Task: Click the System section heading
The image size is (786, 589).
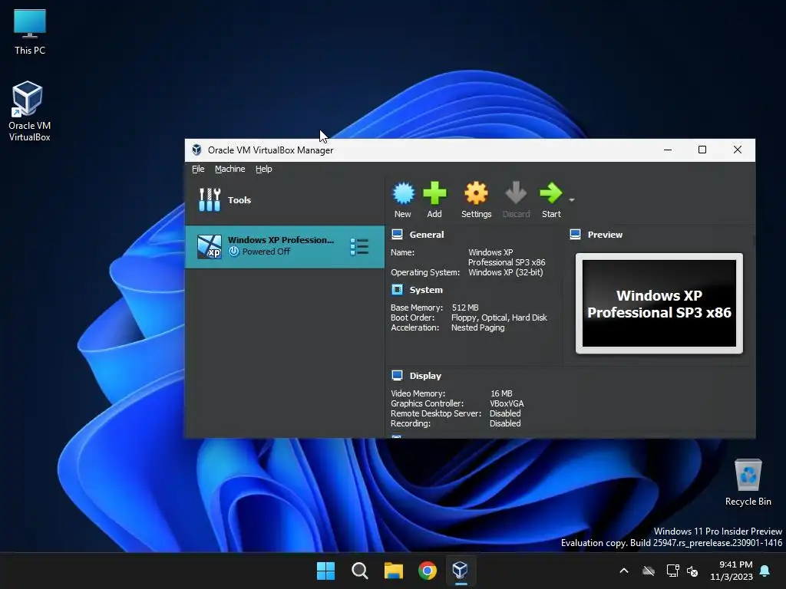Action: pyautogui.click(x=426, y=290)
